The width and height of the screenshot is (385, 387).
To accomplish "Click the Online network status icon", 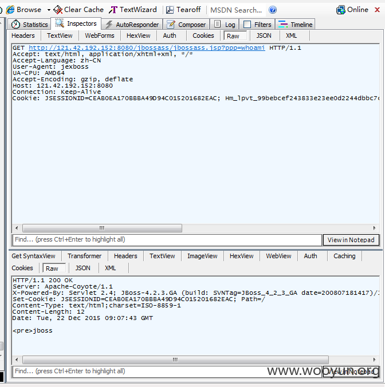I will click(341, 10).
